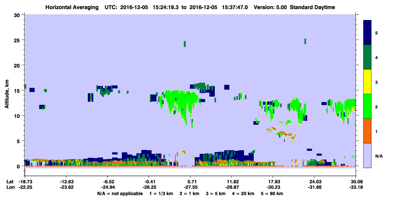Click the dark green level 4 colorbar segment
395x202 pixels.
click(x=367, y=57)
